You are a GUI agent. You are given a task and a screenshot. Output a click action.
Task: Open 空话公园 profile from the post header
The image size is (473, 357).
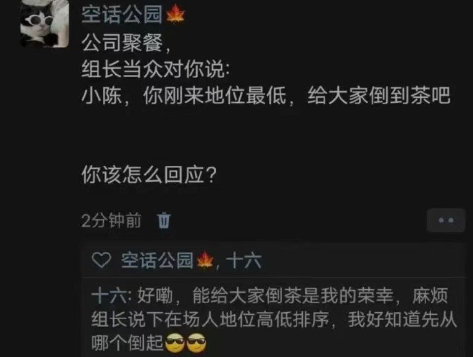click(x=122, y=15)
